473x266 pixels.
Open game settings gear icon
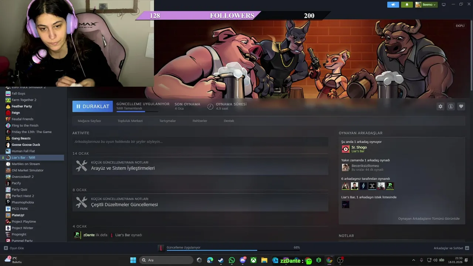pos(440,106)
